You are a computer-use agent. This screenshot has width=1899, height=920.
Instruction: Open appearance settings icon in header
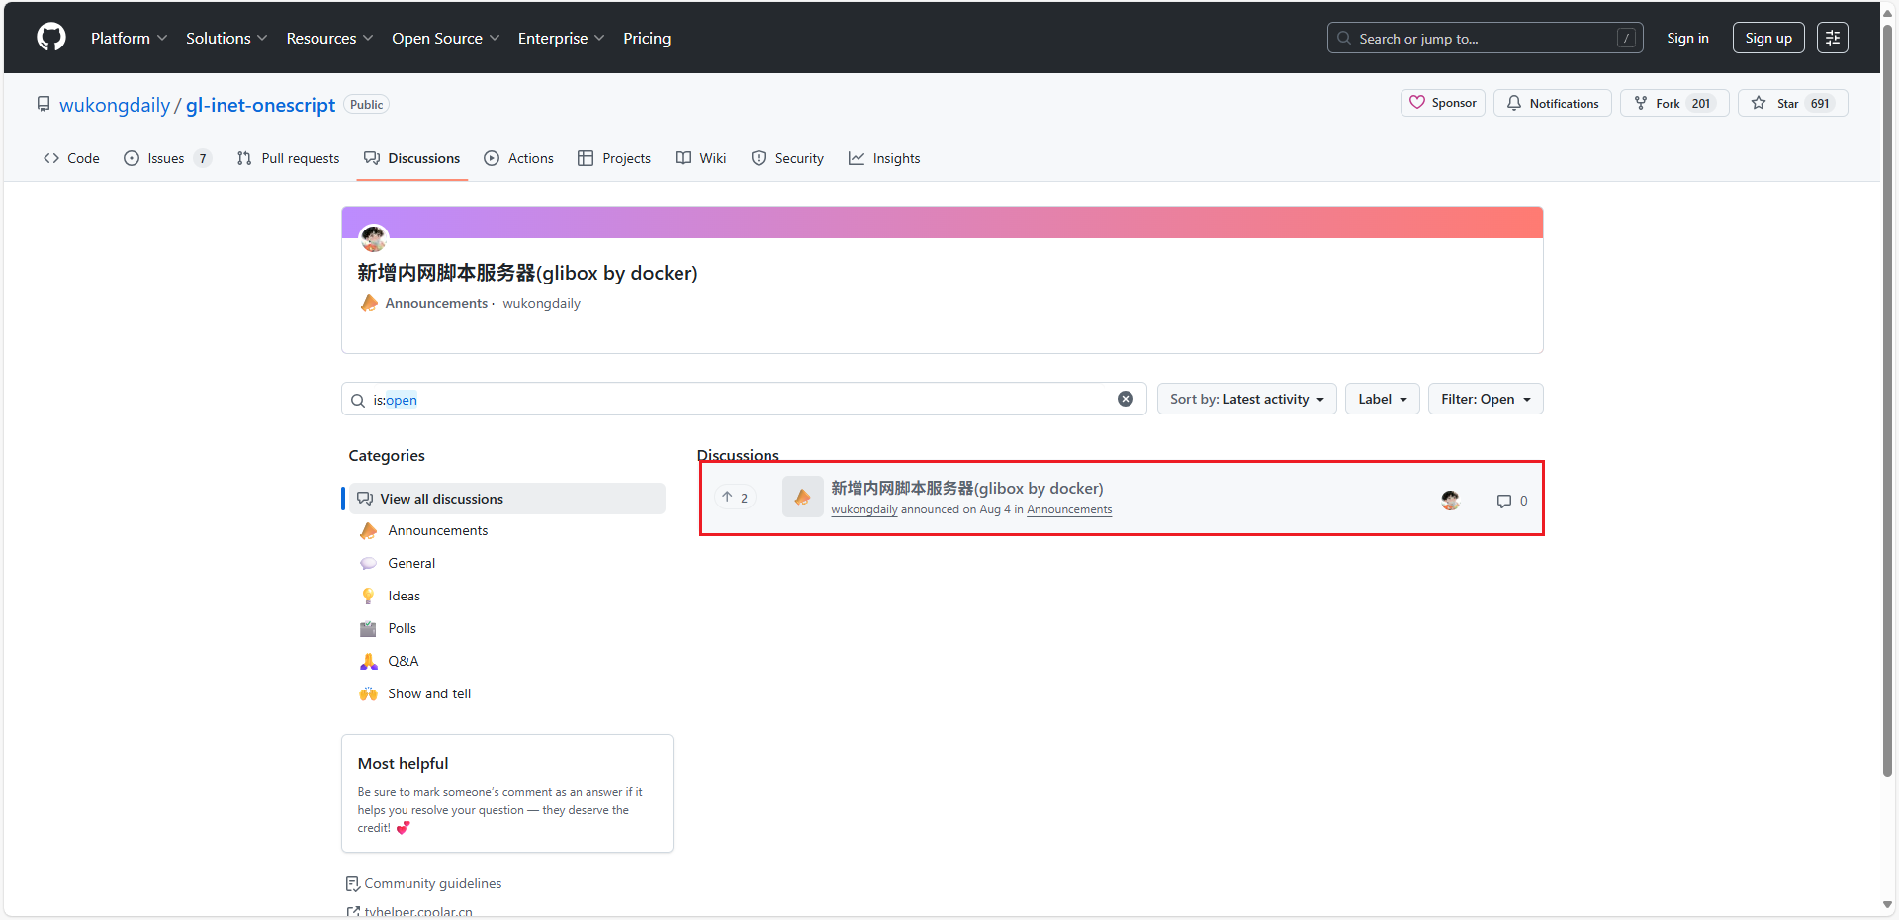pos(1832,38)
